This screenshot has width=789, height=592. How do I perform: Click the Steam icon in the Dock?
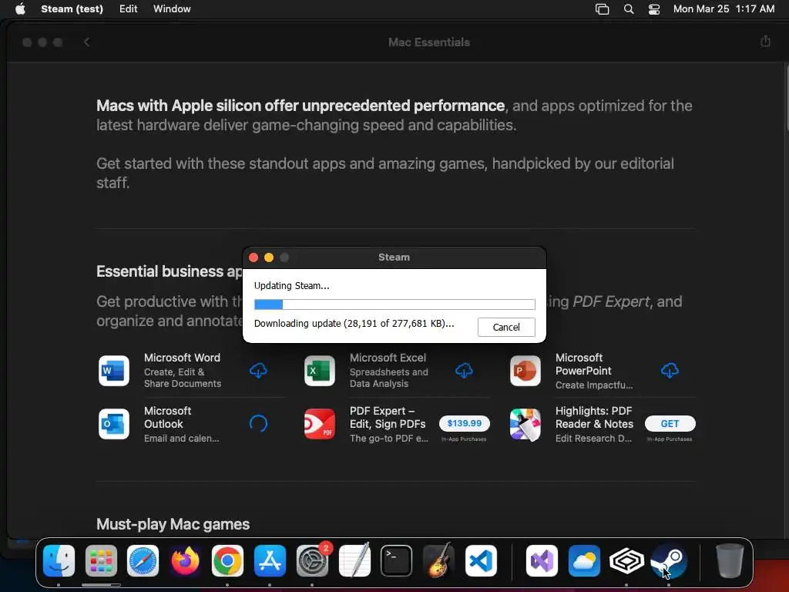(x=669, y=561)
